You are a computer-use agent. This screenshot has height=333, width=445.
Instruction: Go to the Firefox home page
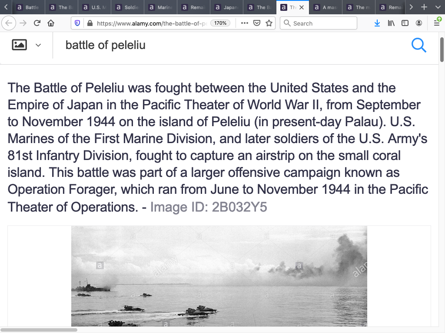click(x=51, y=23)
